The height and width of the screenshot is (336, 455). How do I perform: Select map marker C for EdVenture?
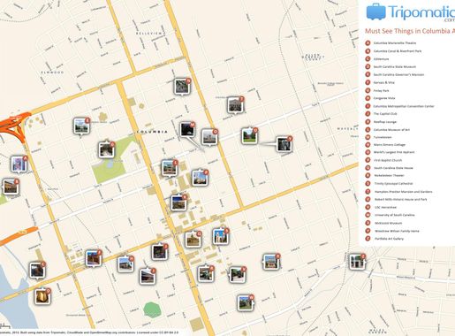tap(37, 271)
